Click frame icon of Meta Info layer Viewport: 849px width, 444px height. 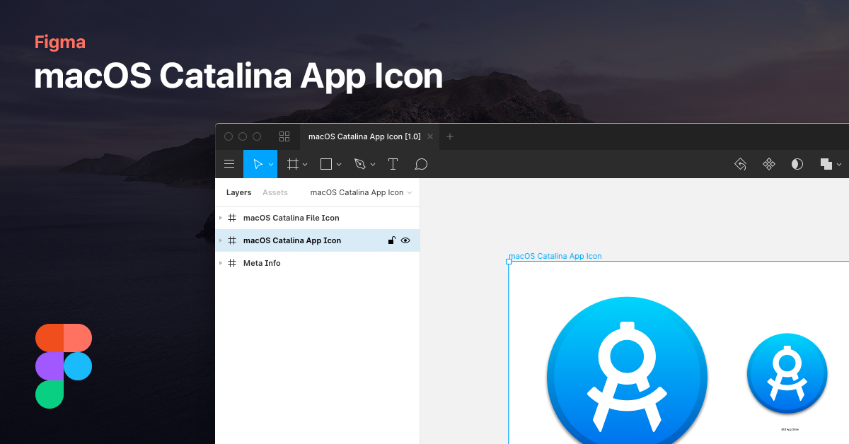point(232,263)
